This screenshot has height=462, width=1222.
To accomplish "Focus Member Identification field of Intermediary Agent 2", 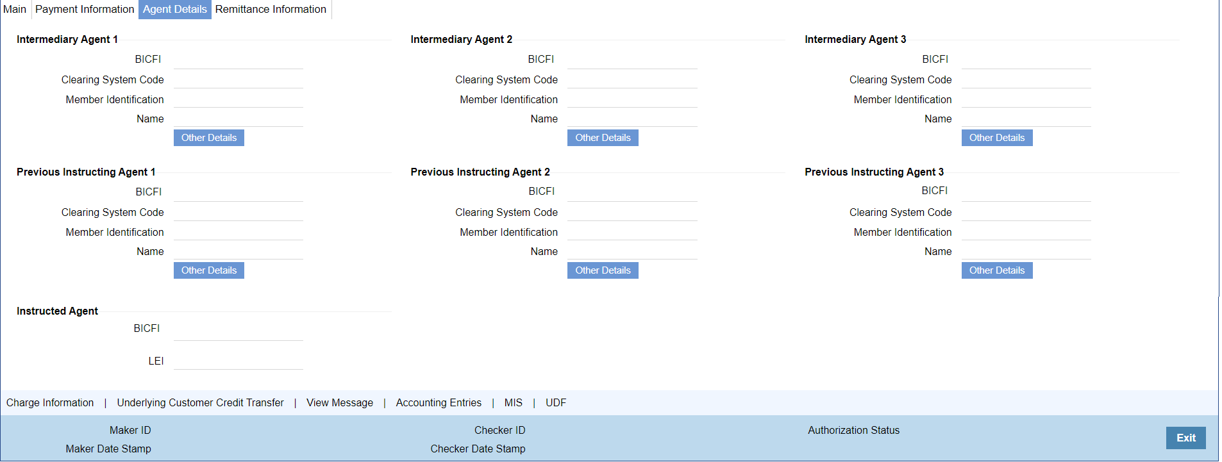I will 632,99.
